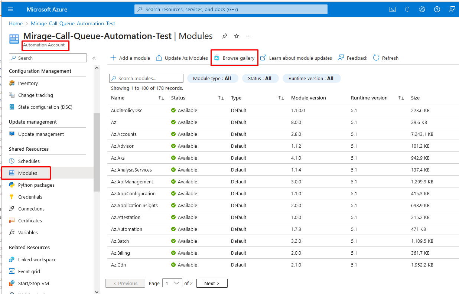Click the Credentials key icon

(12, 197)
